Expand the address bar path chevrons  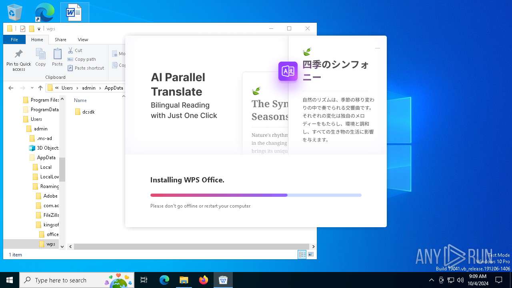click(57, 88)
